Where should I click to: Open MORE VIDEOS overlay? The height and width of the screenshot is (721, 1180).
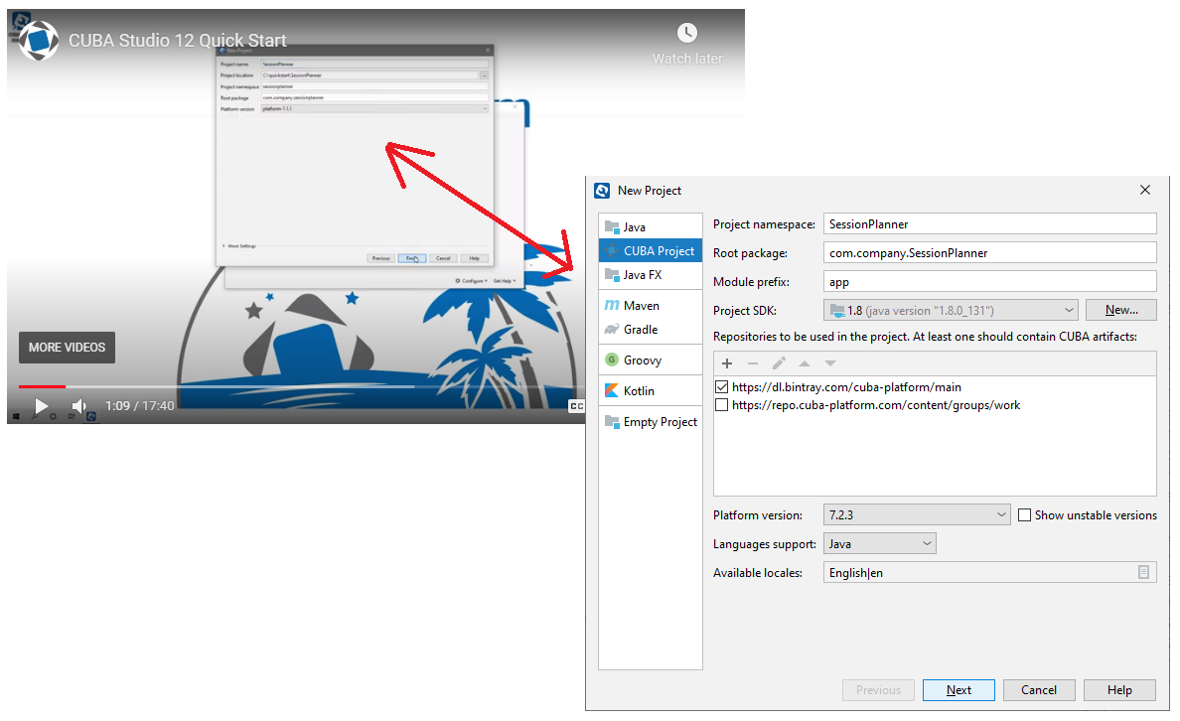click(67, 347)
